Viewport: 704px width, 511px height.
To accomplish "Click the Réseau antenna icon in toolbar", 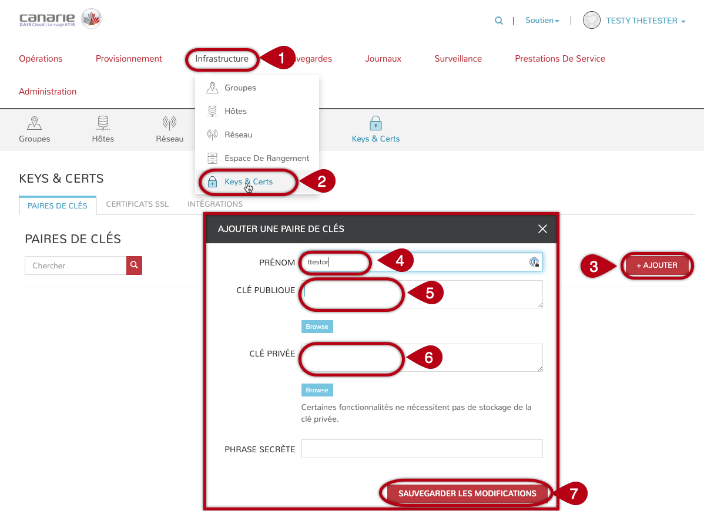I will 169,124.
